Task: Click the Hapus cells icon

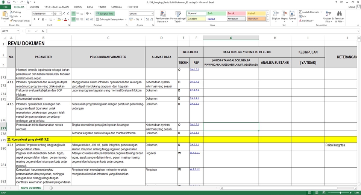Action: 284,16
